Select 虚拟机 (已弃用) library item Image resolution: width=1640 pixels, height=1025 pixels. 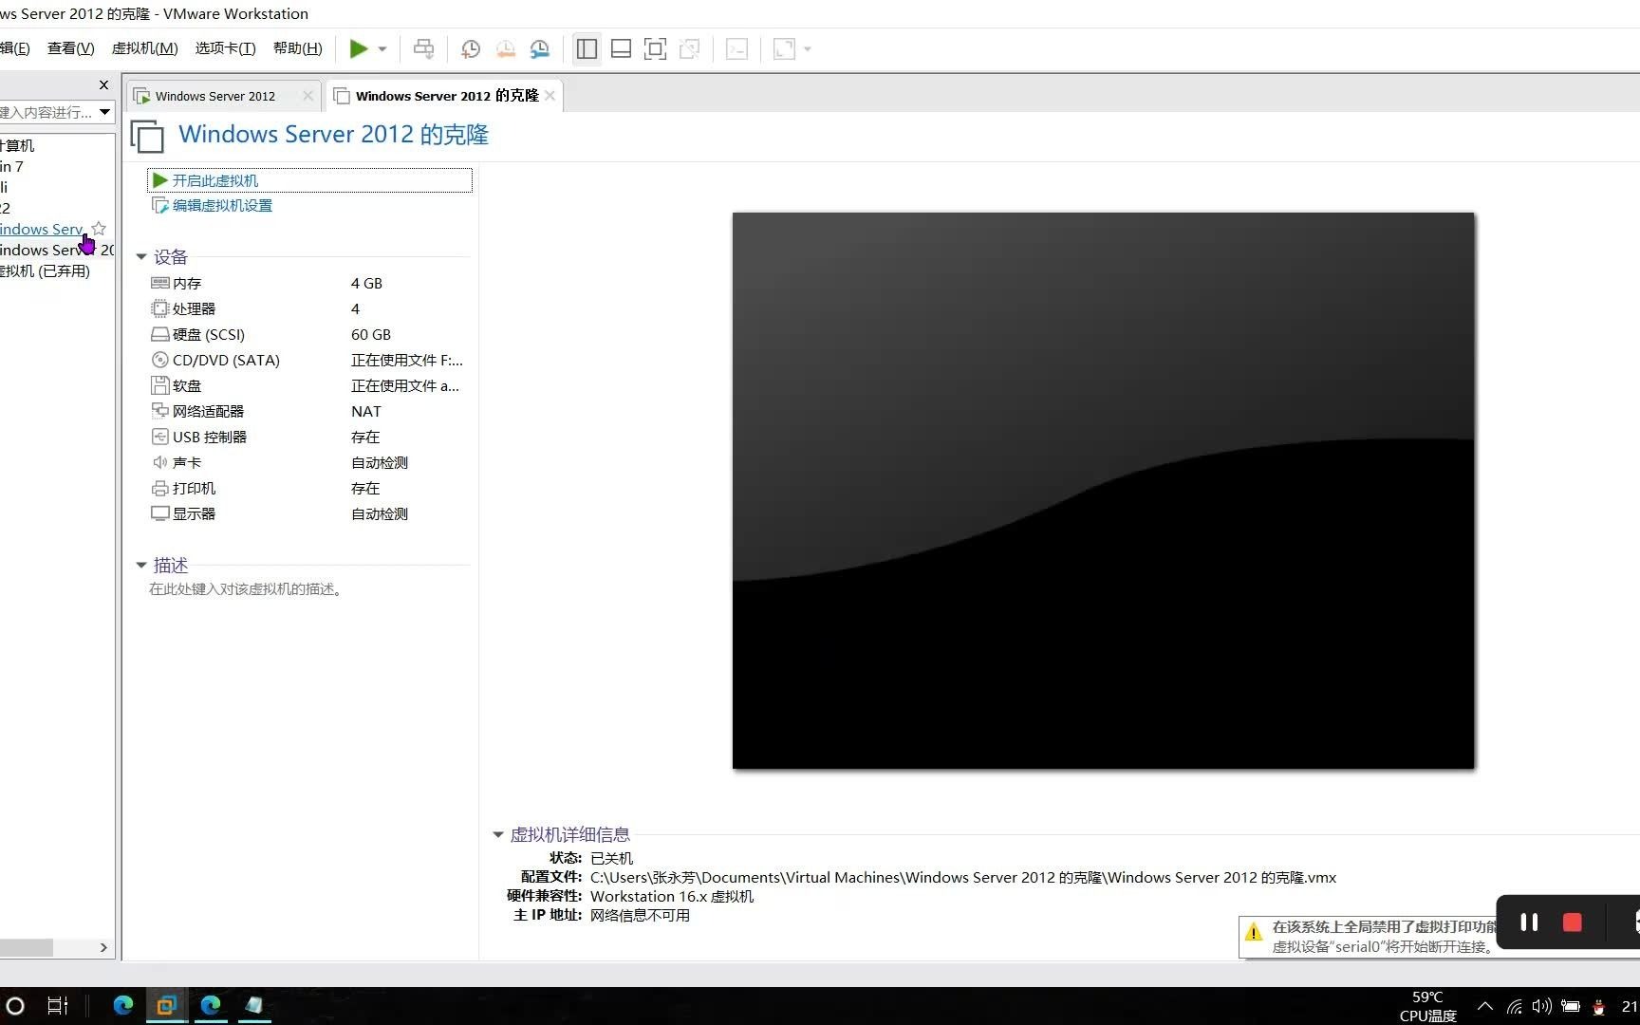(46, 271)
